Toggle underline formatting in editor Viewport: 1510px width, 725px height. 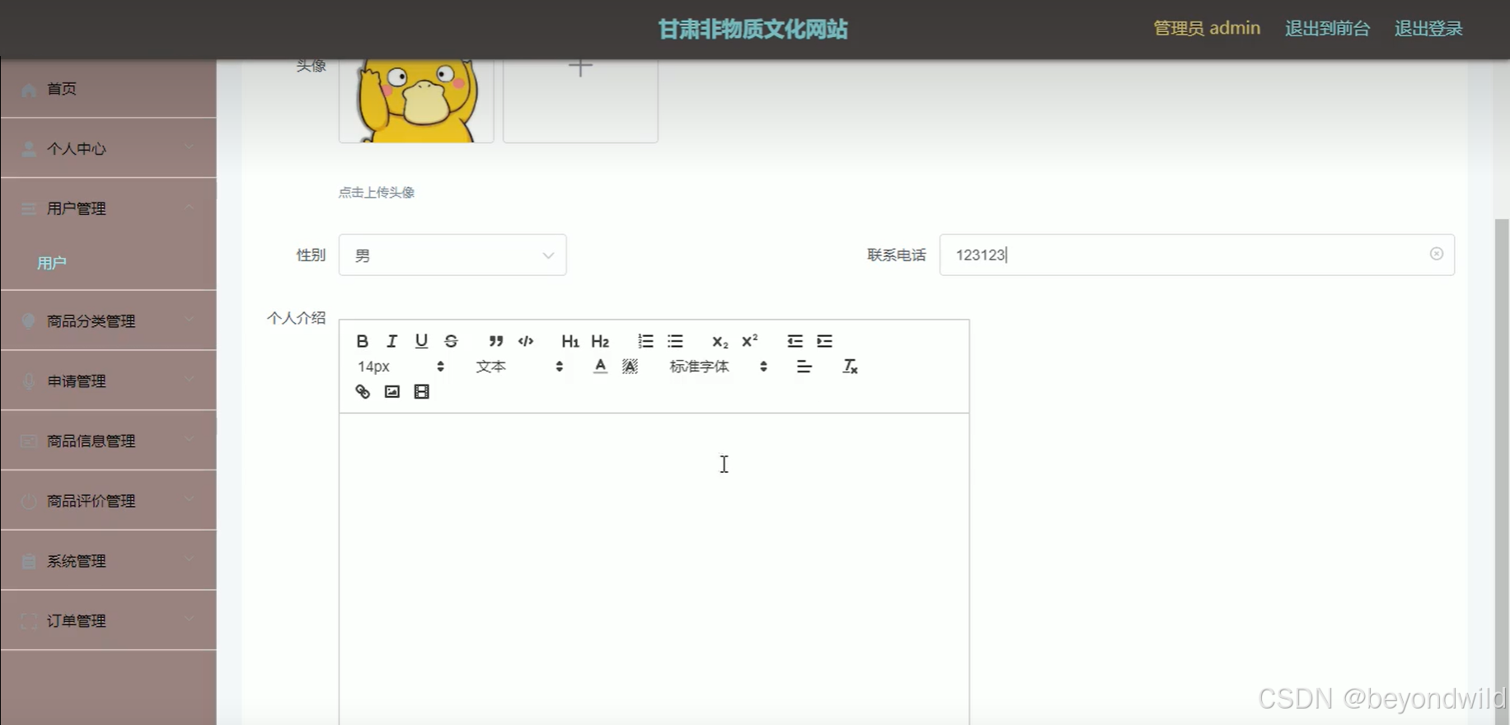click(421, 341)
